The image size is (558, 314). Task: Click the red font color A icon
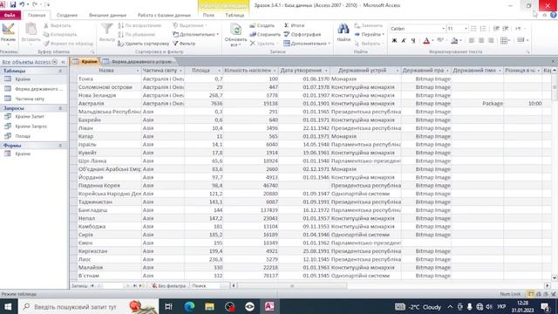[x=426, y=41]
